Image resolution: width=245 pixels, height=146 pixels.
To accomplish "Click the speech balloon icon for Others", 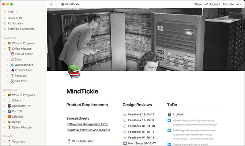I will pyautogui.click(x=10, y=100).
